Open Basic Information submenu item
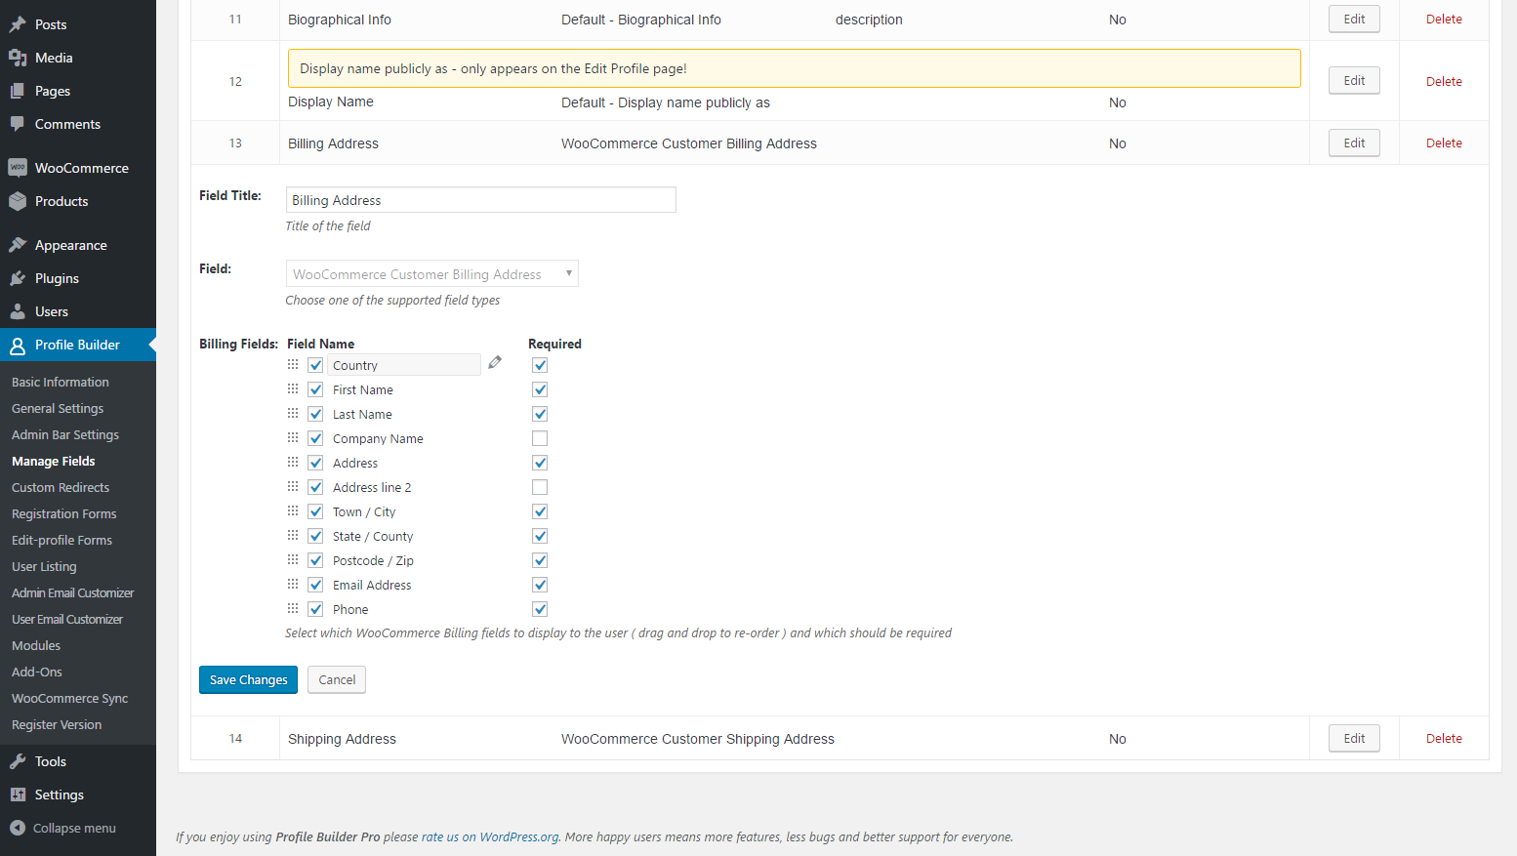1517x856 pixels. click(x=61, y=382)
